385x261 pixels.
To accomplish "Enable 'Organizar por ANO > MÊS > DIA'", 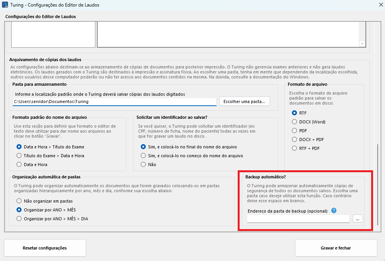I will pos(19,219).
